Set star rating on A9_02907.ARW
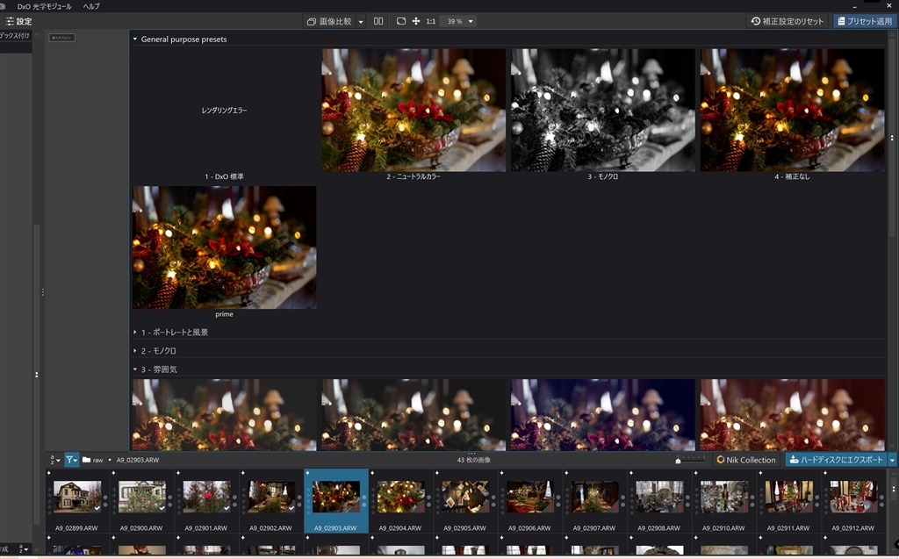 (567, 499)
